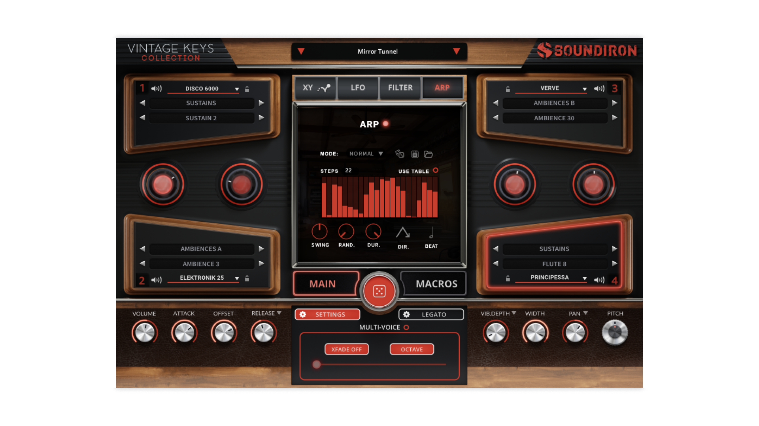The height and width of the screenshot is (426, 759).
Task: Toggle the ARP on/off indicator light
Action: pos(385,124)
